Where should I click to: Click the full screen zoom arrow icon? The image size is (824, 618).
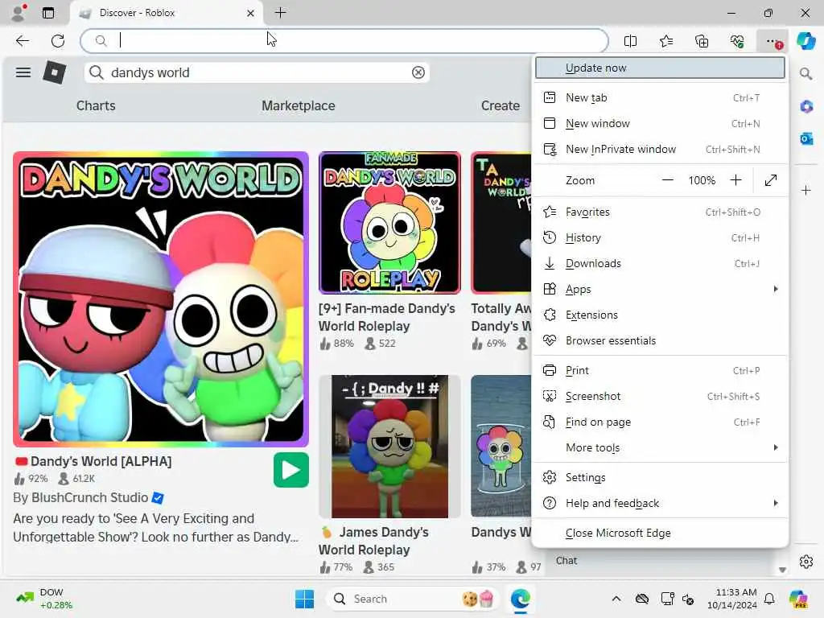coord(771,180)
